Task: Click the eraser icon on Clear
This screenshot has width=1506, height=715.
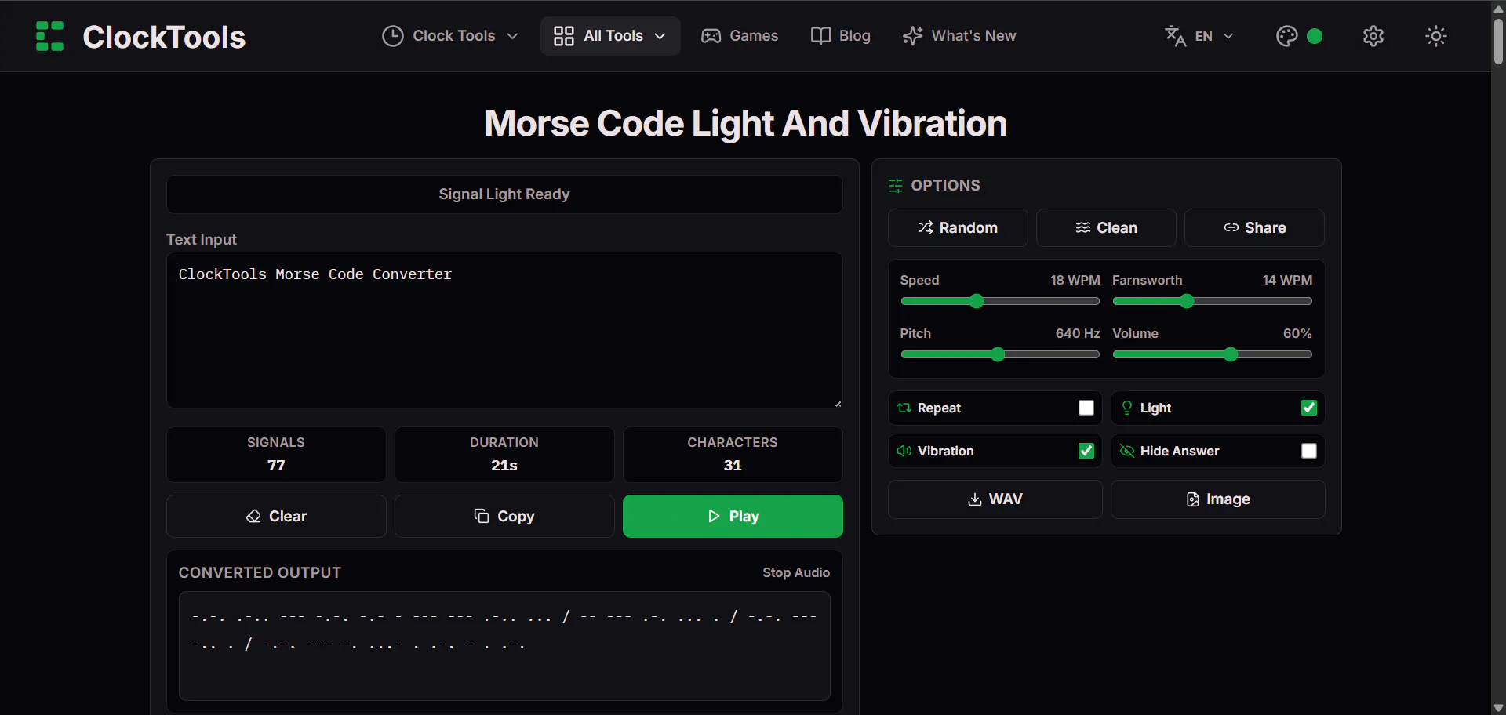Action: tap(253, 516)
